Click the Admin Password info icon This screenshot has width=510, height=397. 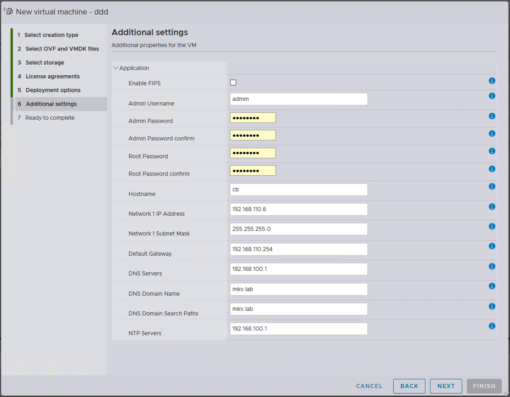point(492,116)
